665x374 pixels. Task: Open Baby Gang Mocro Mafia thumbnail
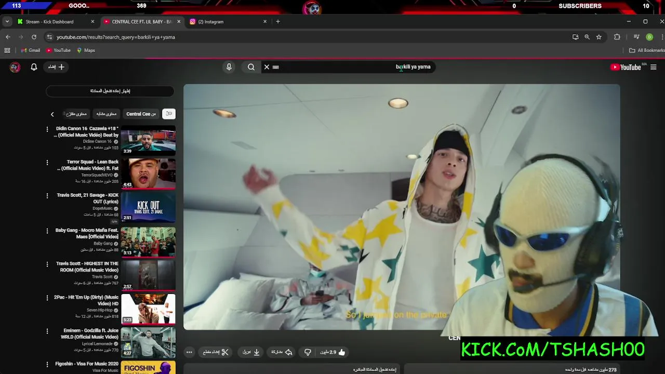point(148,242)
